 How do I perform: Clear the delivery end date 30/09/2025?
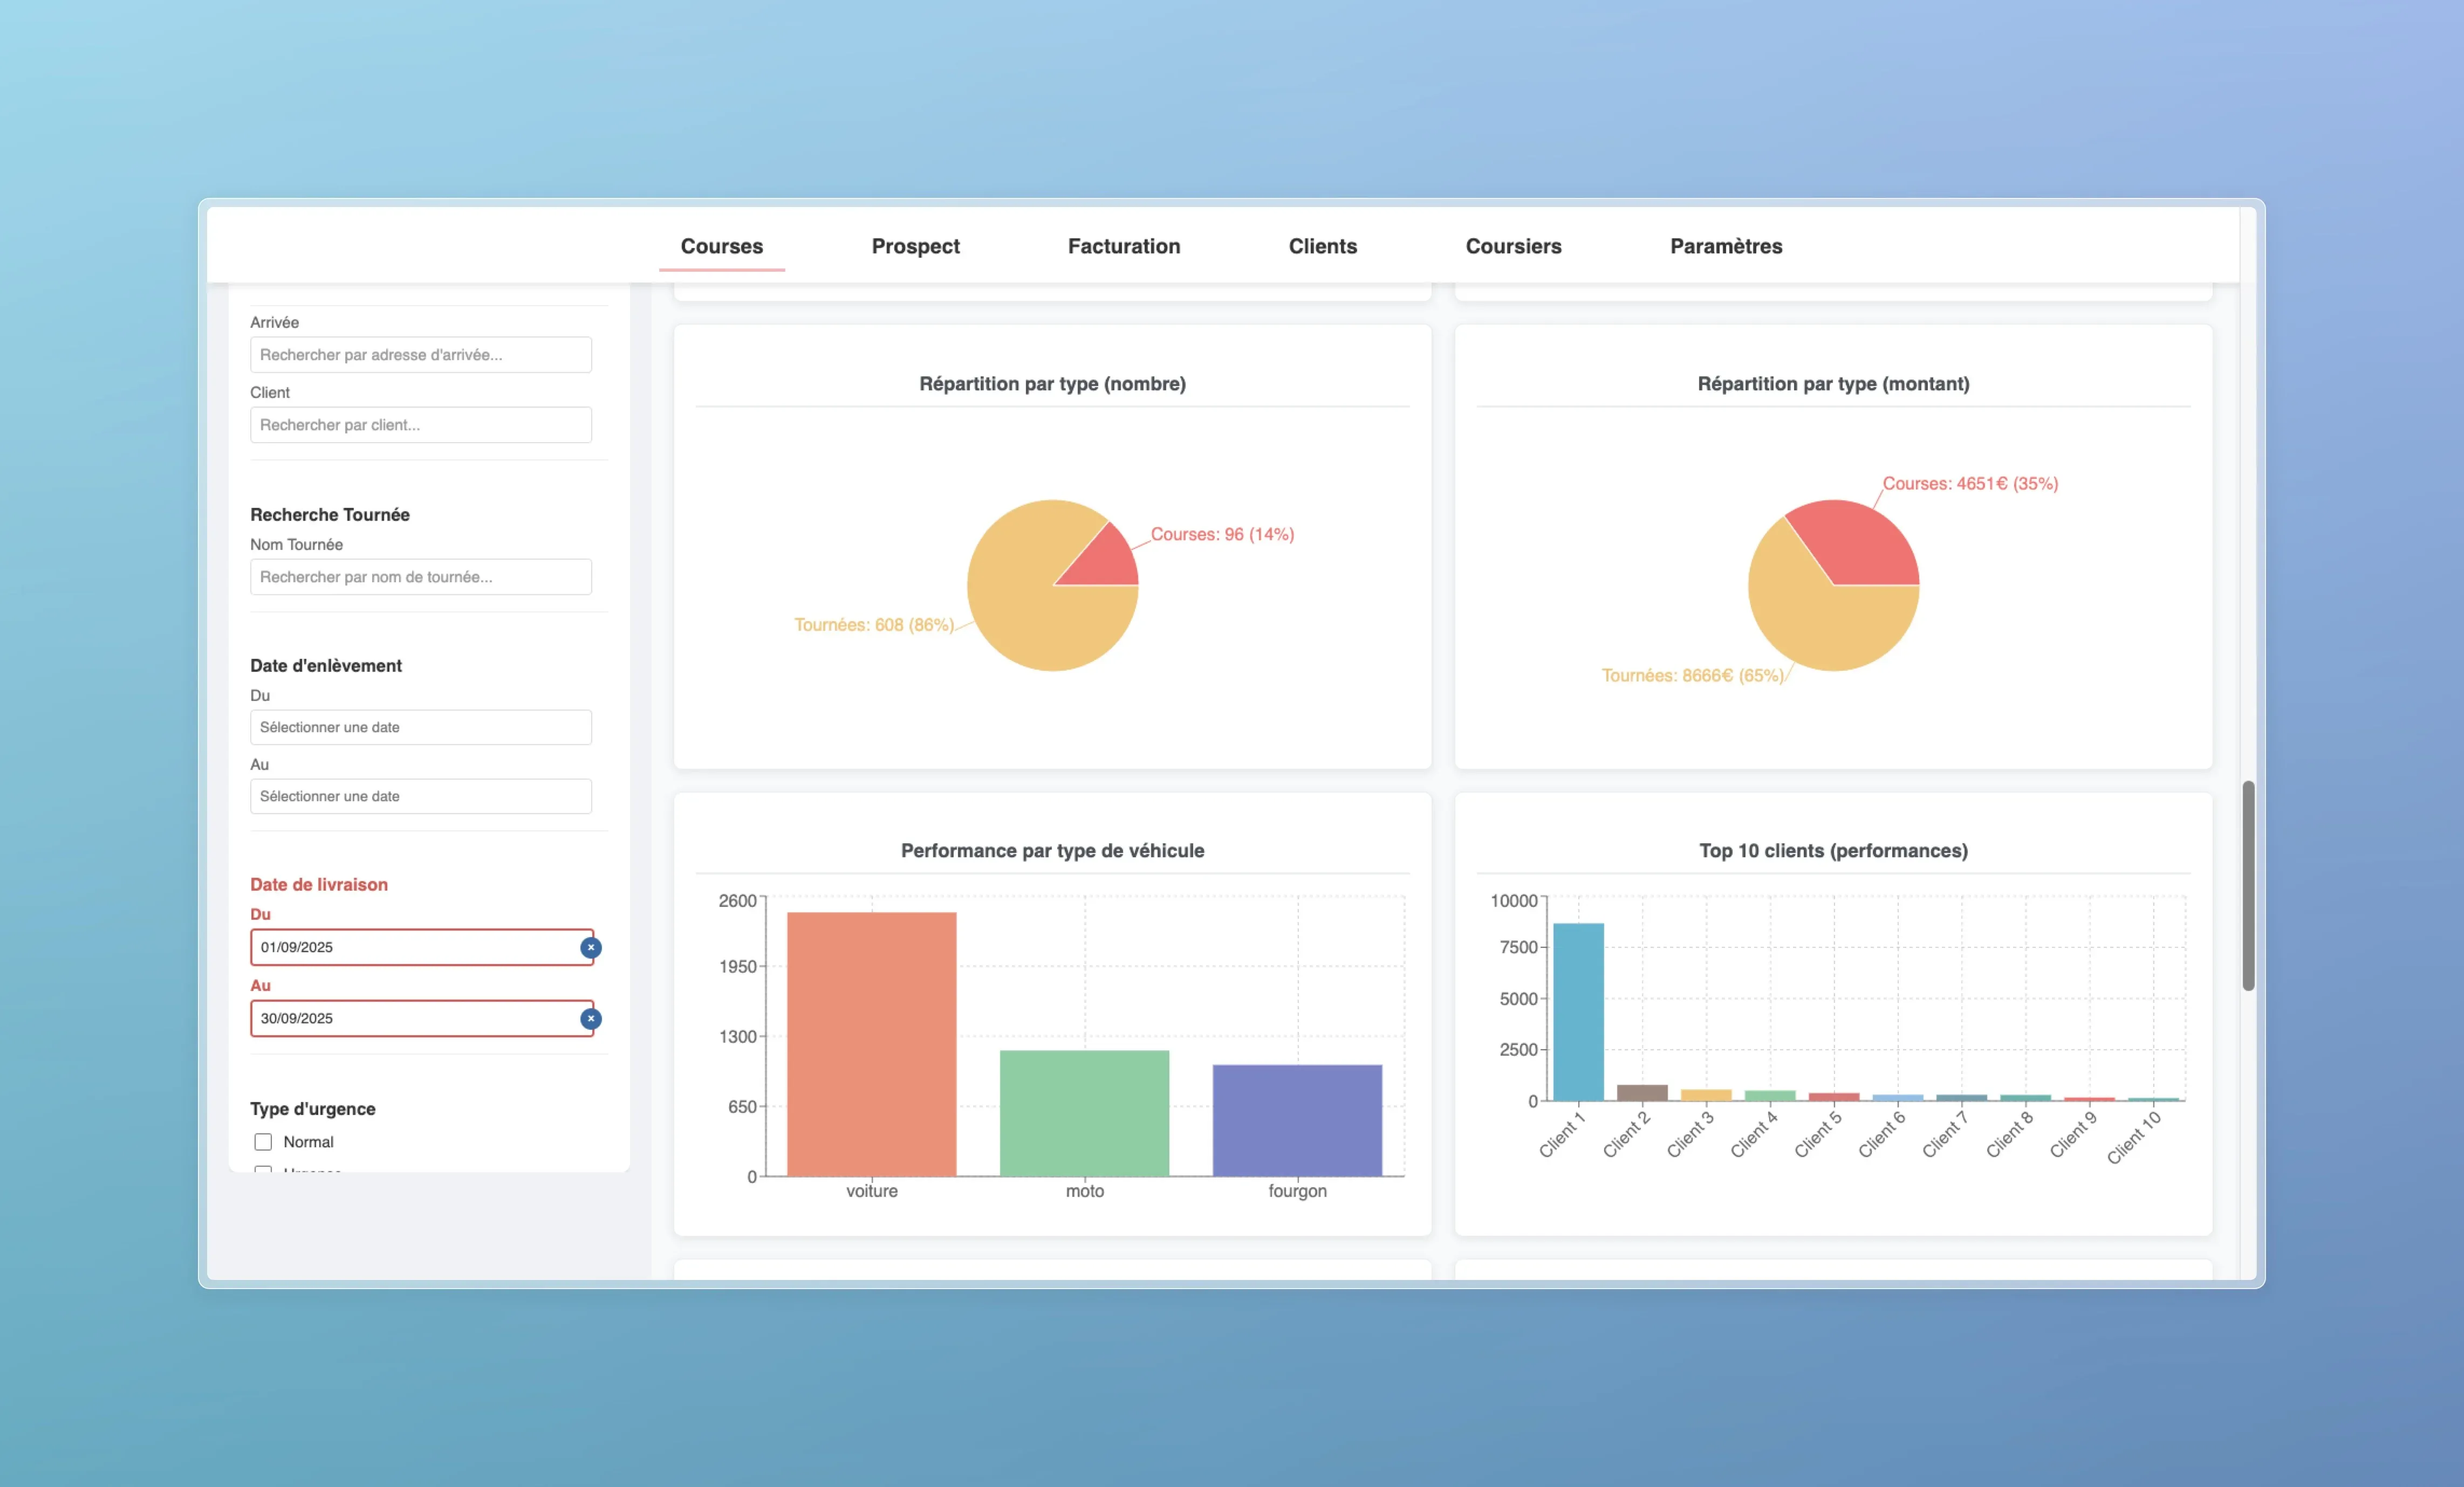pyautogui.click(x=591, y=1018)
